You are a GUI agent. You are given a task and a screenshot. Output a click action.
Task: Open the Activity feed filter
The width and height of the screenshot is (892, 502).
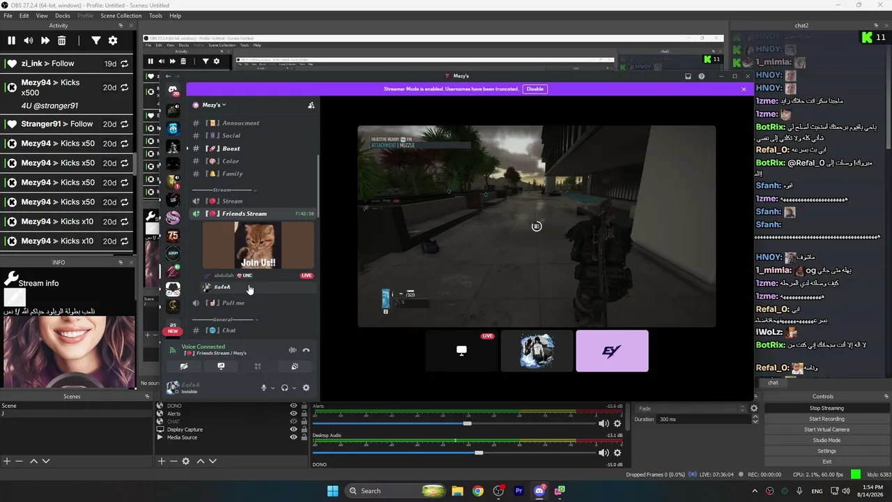[96, 41]
